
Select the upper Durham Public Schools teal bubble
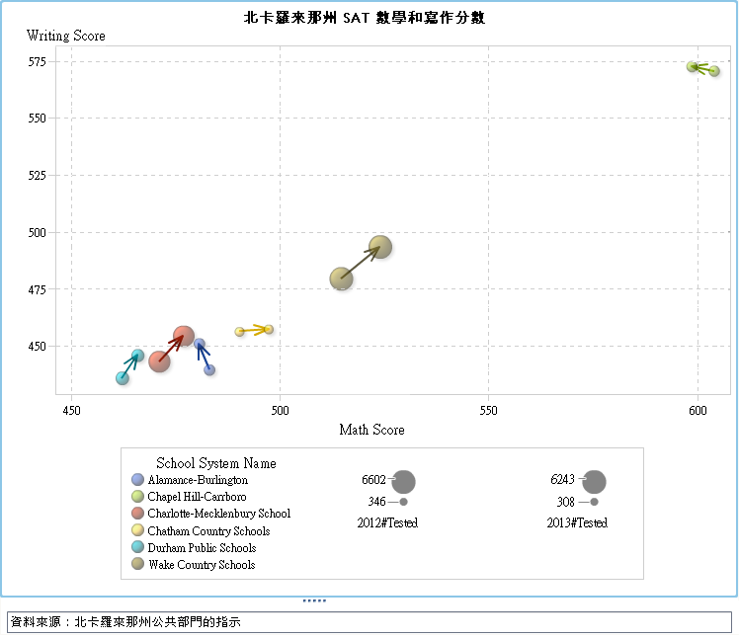[x=138, y=356]
